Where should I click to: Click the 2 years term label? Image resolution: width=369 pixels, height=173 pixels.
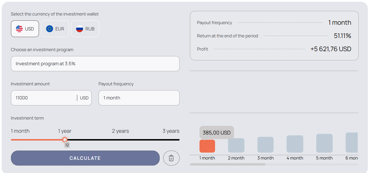tap(120, 131)
